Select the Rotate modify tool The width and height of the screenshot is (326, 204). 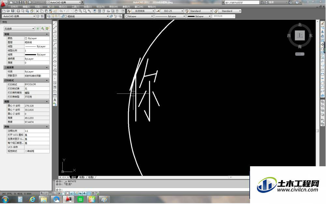[x=322, y=49]
